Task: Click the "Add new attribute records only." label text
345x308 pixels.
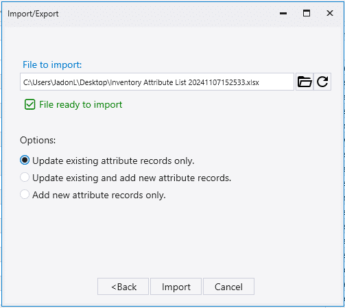Action: (99, 195)
